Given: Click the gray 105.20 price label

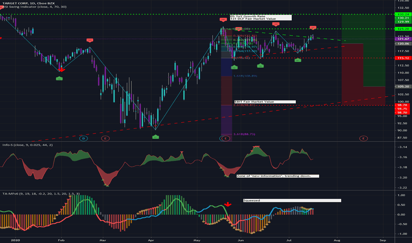Looking at the screenshot, I should pyautogui.click(x=403, y=87).
